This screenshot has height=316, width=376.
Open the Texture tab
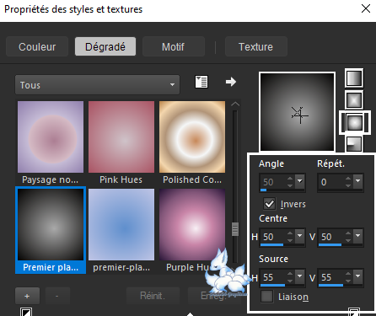256,46
